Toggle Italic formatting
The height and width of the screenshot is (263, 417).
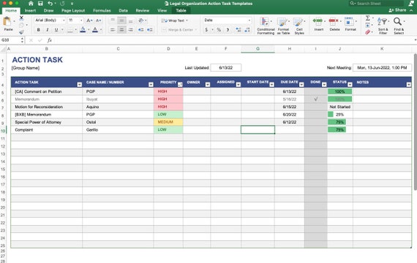(48, 30)
